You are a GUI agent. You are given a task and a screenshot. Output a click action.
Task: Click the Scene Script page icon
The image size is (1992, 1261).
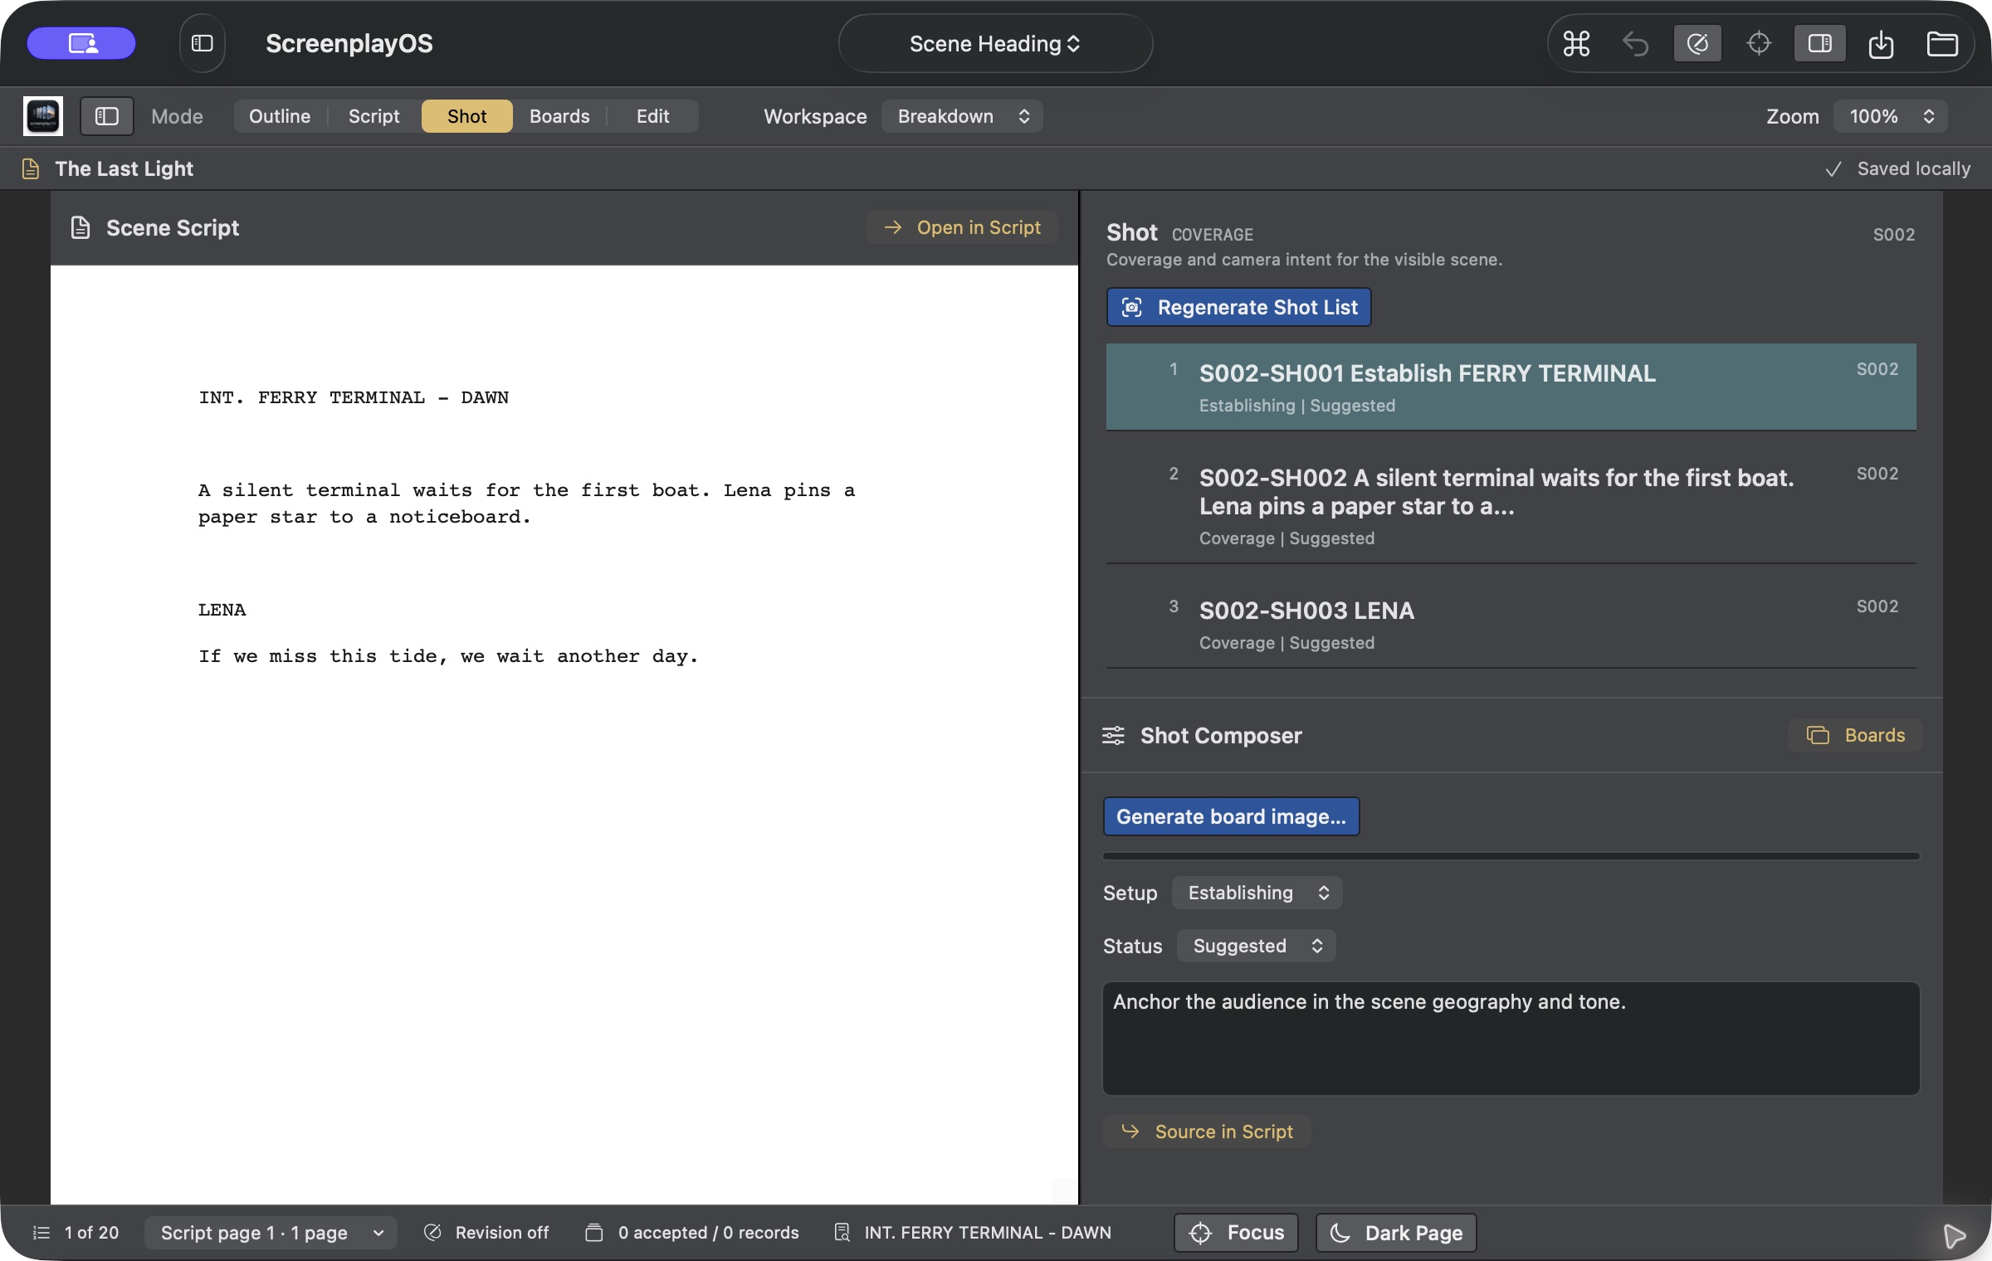click(81, 227)
